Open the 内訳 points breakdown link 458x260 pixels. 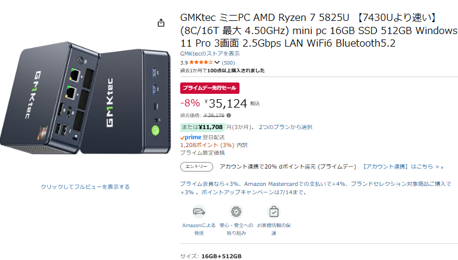tap(242, 145)
